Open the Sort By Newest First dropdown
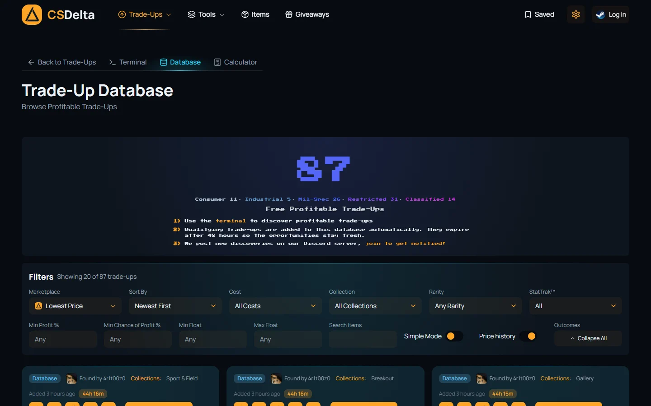The image size is (651, 406). 175,306
